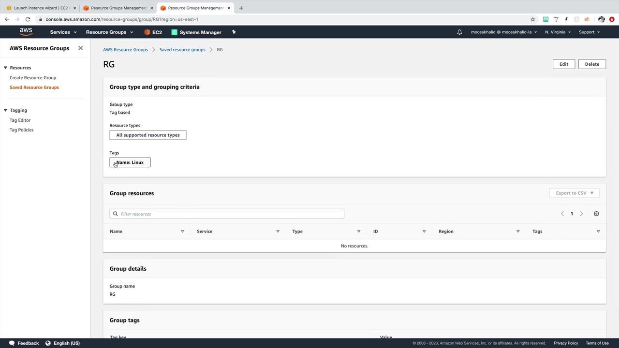This screenshot has width=619, height=348.
Task: Open Saved Resource Groups in sidebar
Action: 34,87
